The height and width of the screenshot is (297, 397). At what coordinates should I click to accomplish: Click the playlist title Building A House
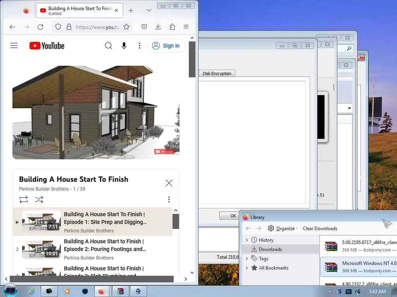[x=74, y=179]
